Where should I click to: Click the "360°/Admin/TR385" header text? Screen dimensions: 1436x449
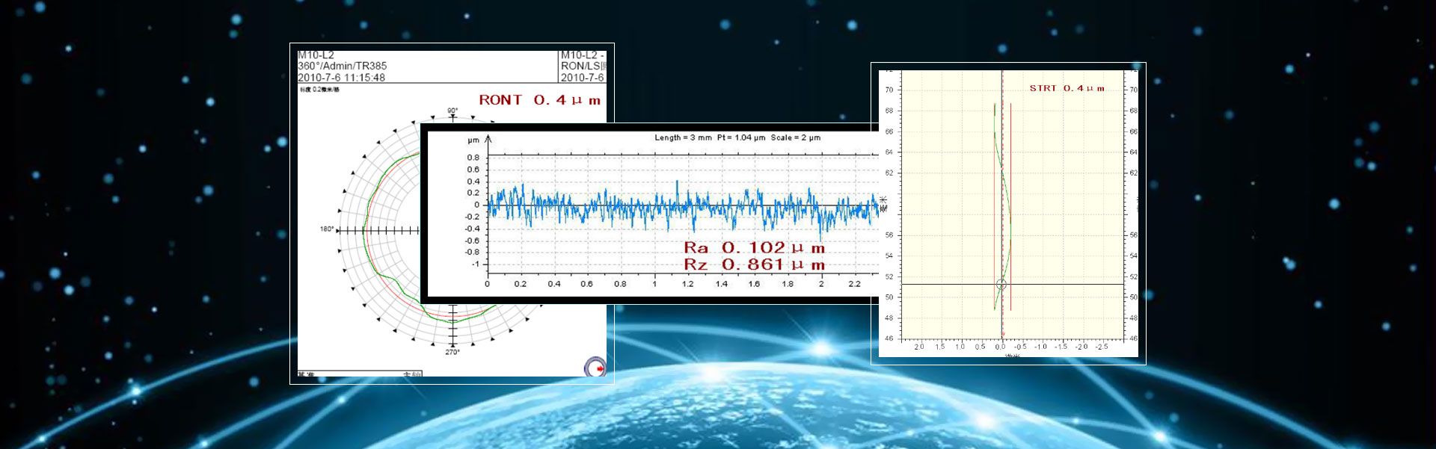point(343,66)
